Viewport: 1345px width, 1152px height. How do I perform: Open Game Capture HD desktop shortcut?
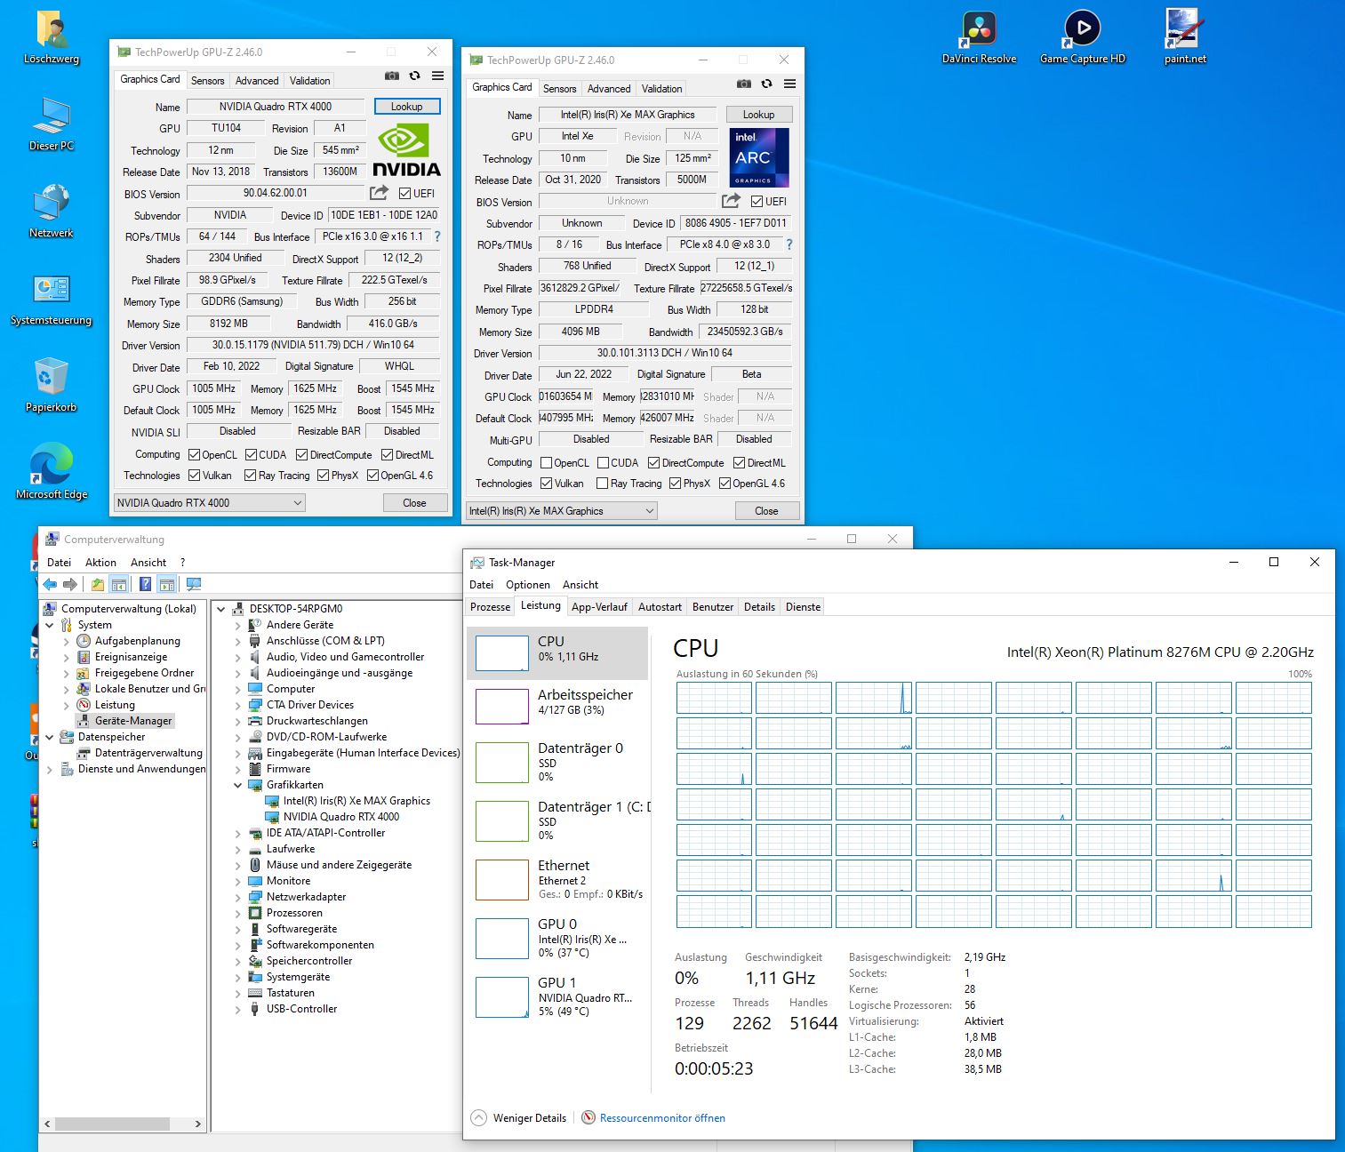[1082, 37]
